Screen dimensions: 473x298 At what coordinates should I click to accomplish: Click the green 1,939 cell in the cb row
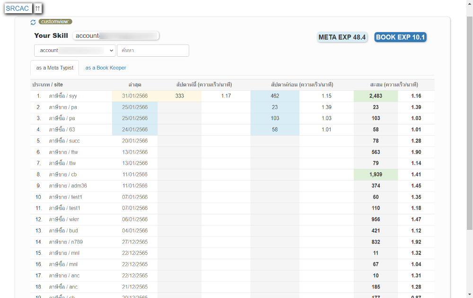pos(376,175)
